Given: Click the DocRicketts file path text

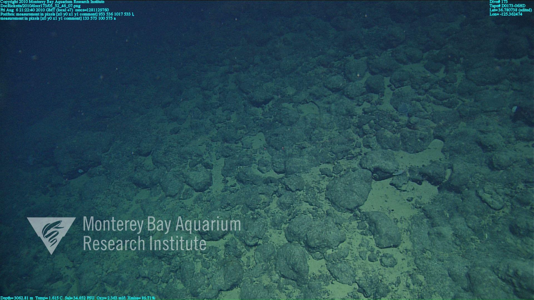Looking at the screenshot, I should point(40,6).
